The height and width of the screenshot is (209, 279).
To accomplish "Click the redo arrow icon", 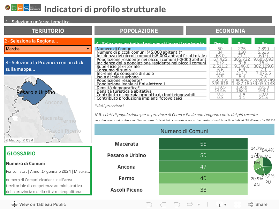I will (x=163, y=204).
